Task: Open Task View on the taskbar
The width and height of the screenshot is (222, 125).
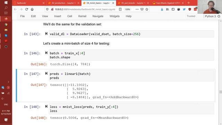Action: [x=6, y=13]
